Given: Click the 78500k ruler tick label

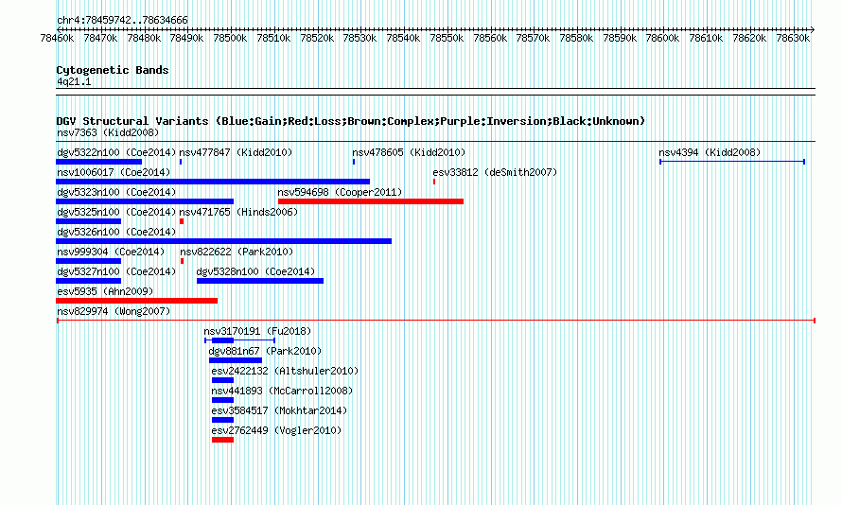Looking at the screenshot, I should [230, 38].
